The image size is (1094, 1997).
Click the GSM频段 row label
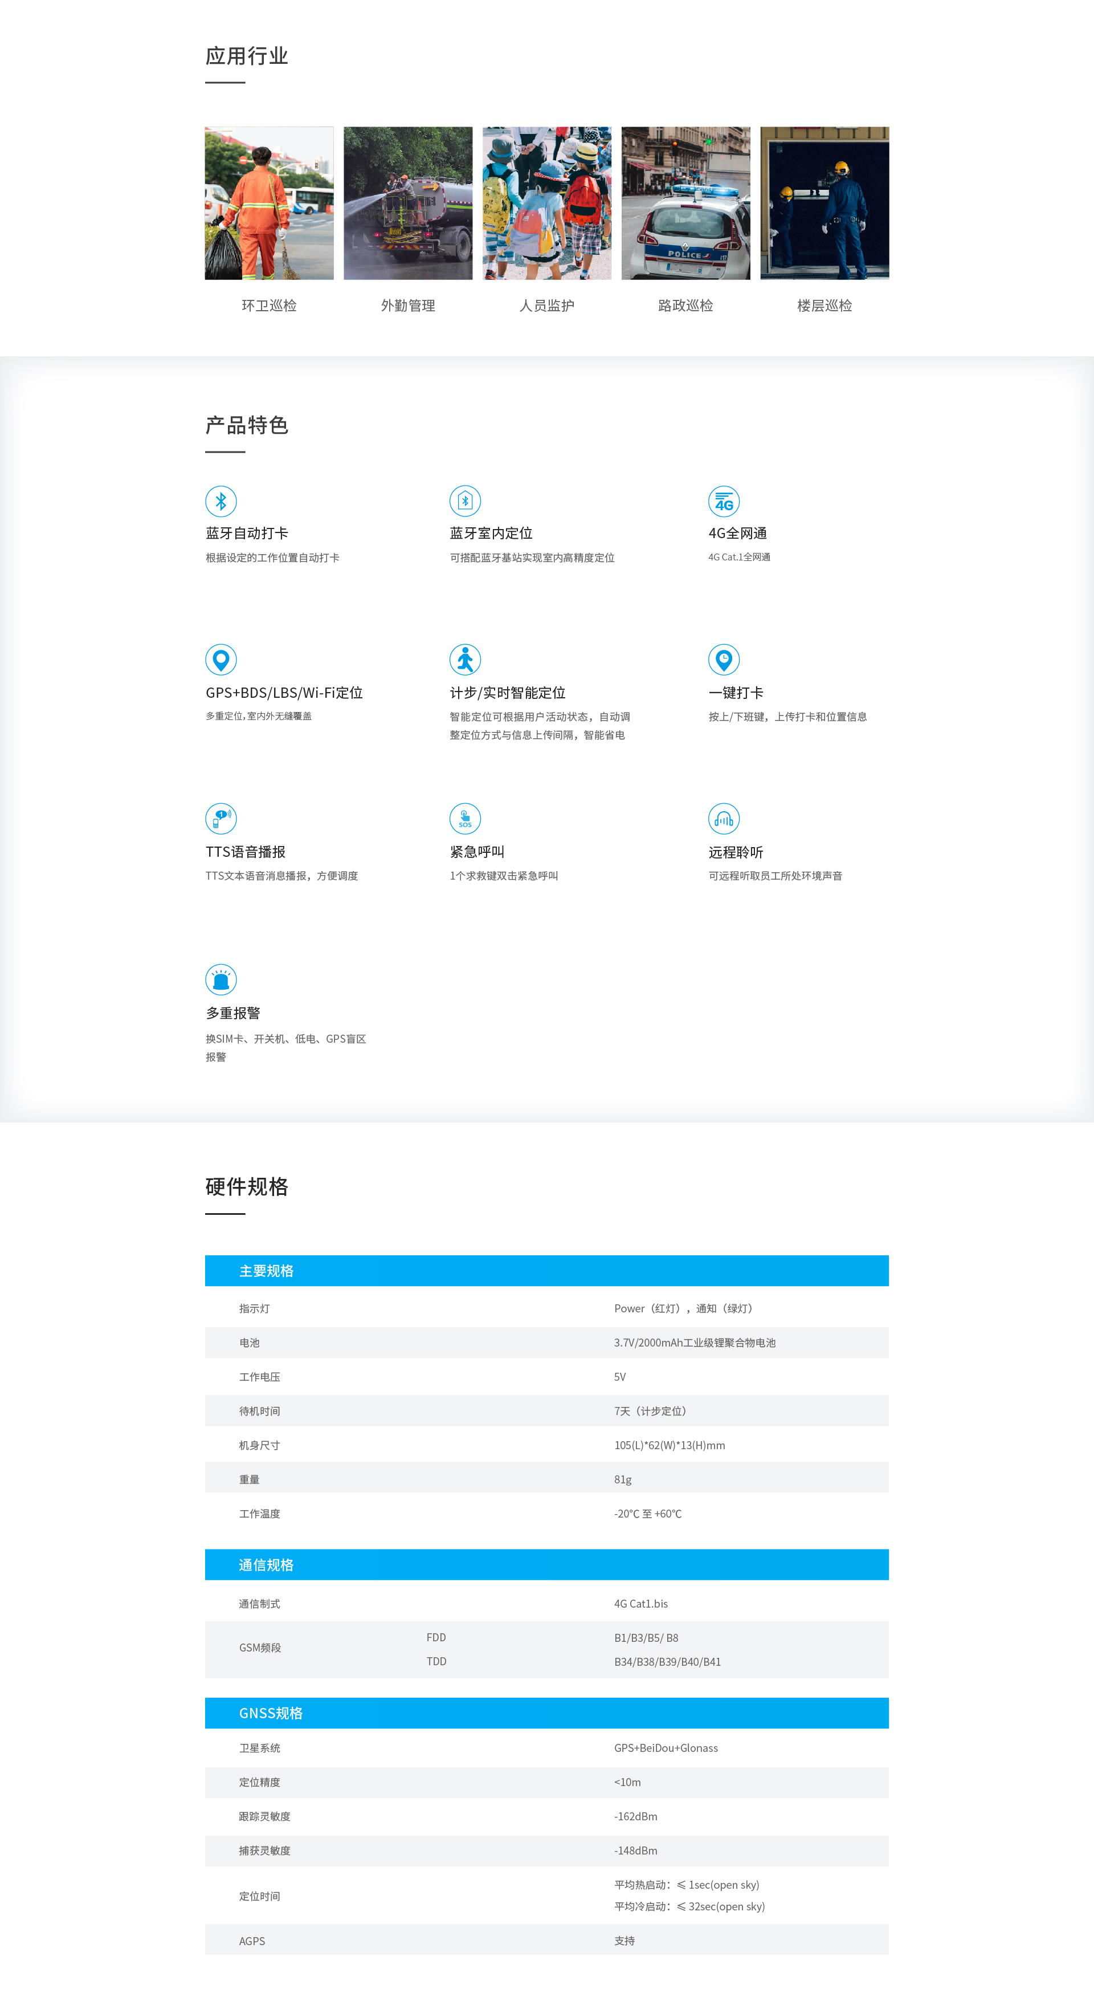260,1648
